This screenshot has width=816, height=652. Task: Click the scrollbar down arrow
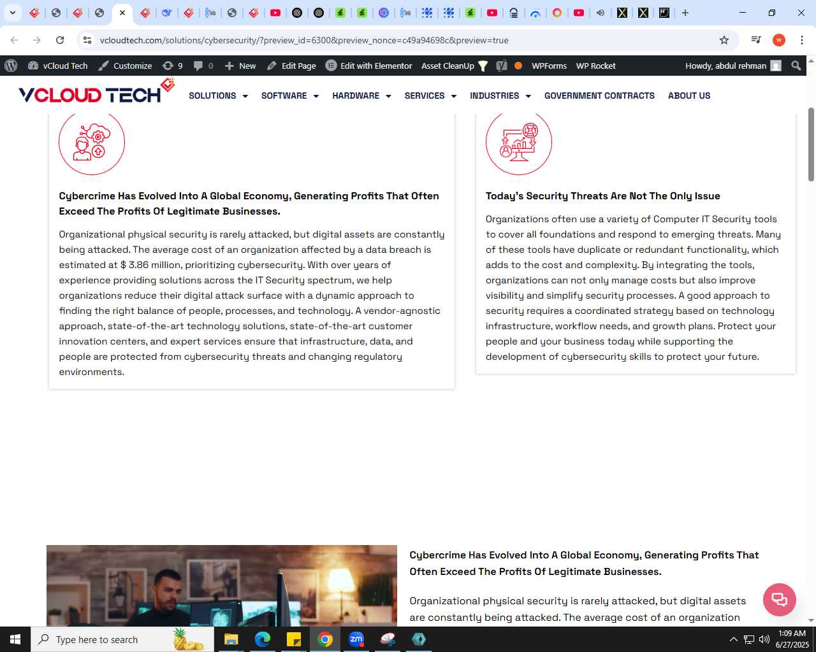(811, 620)
